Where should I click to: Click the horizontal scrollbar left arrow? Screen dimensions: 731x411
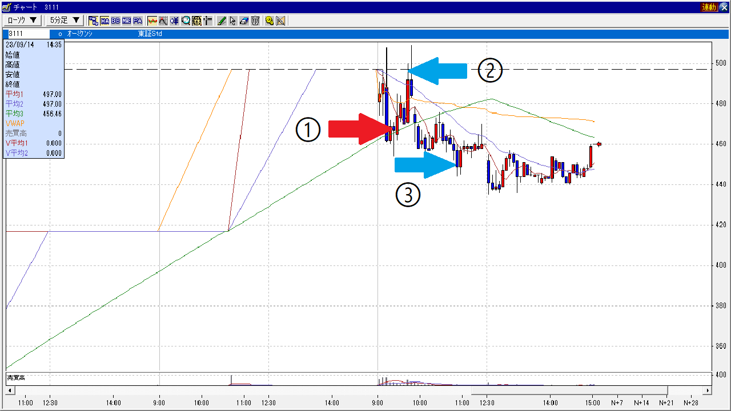[x=9, y=390]
